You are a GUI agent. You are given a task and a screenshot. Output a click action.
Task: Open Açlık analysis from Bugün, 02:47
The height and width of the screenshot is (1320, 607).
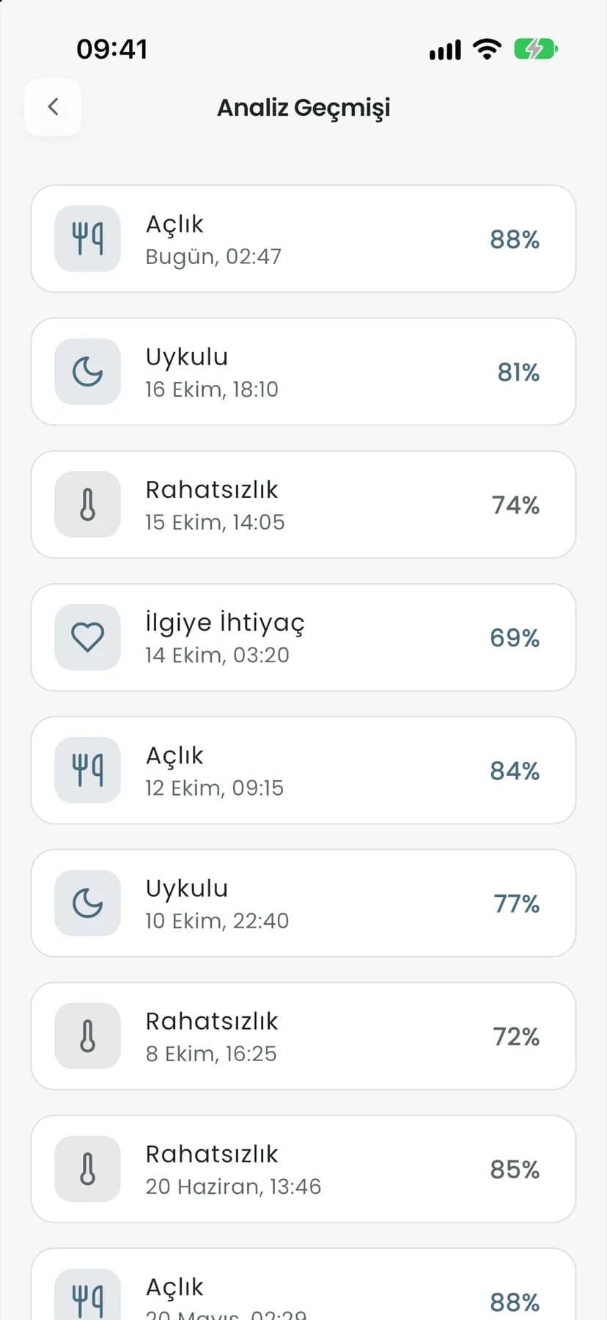pyautogui.click(x=303, y=239)
